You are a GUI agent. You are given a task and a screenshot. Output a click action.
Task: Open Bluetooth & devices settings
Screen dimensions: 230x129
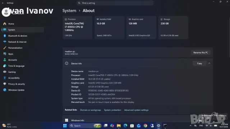pos(23,36)
